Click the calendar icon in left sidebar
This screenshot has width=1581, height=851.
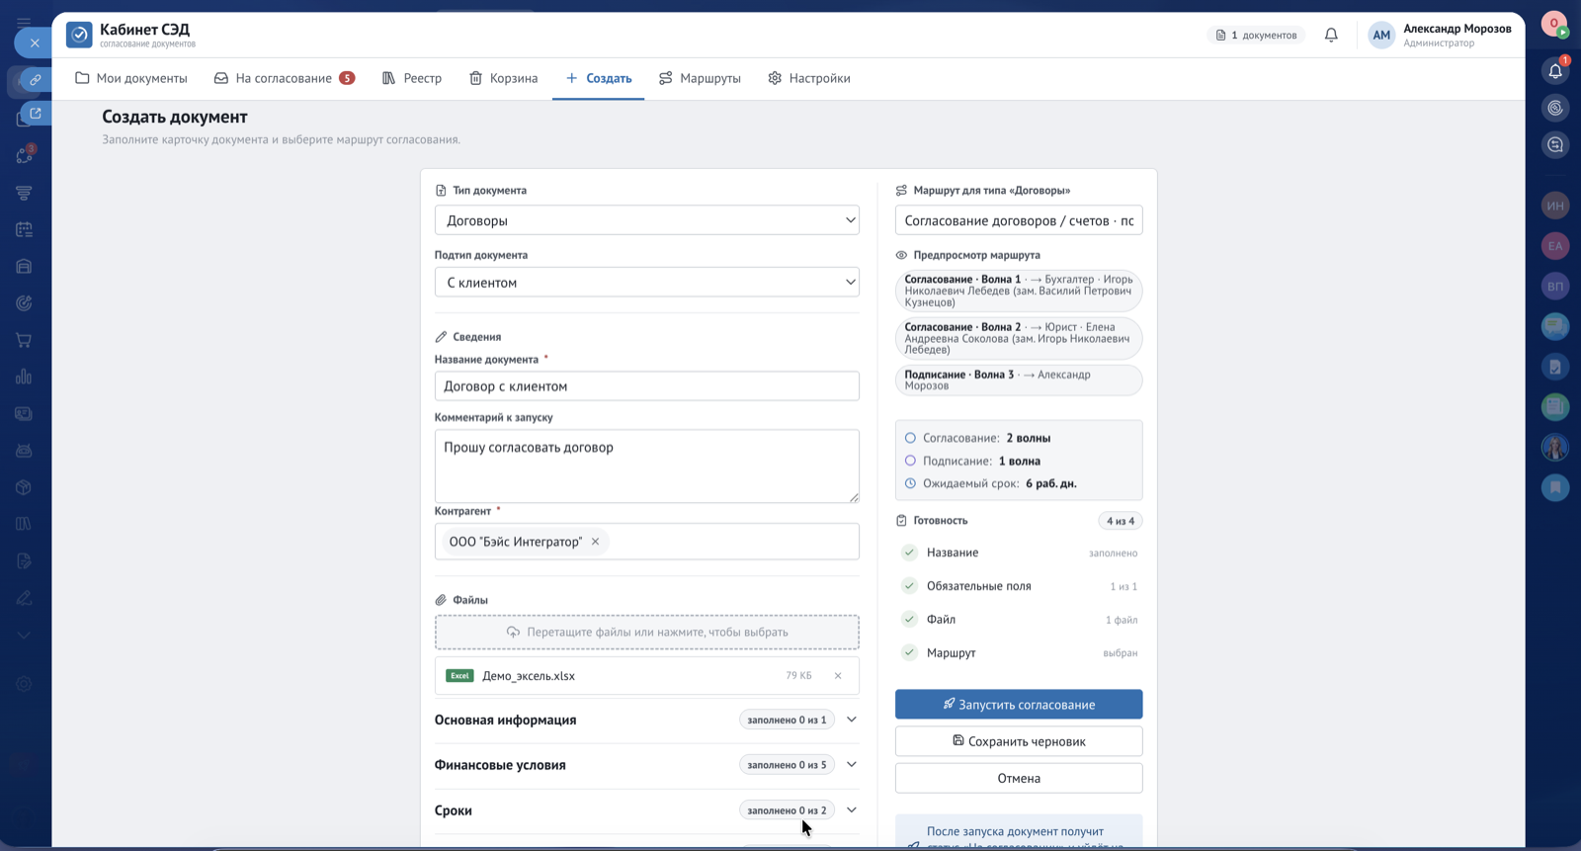click(x=24, y=229)
